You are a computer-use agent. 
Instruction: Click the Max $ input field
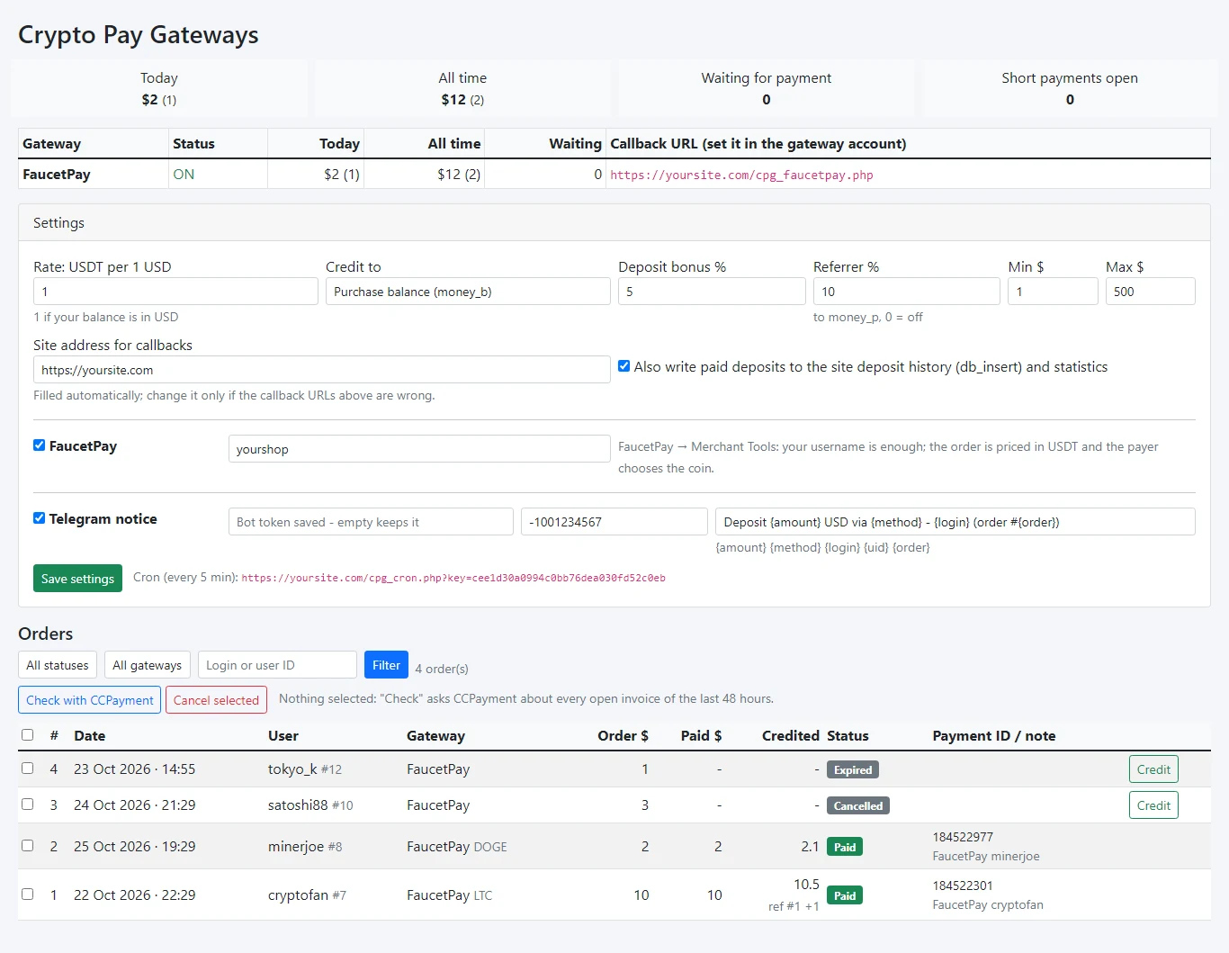(1151, 292)
